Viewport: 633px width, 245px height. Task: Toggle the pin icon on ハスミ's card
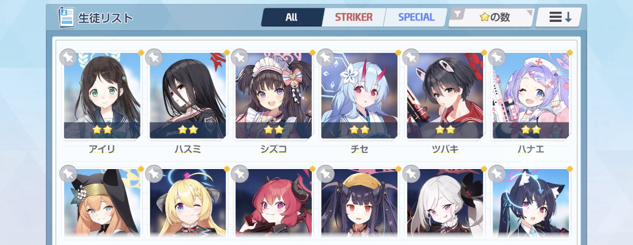tap(154, 57)
